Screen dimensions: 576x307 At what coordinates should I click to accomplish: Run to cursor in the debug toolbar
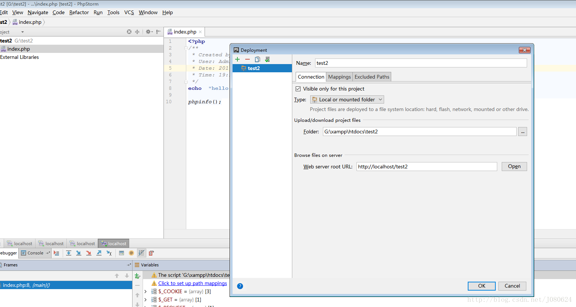point(109,253)
